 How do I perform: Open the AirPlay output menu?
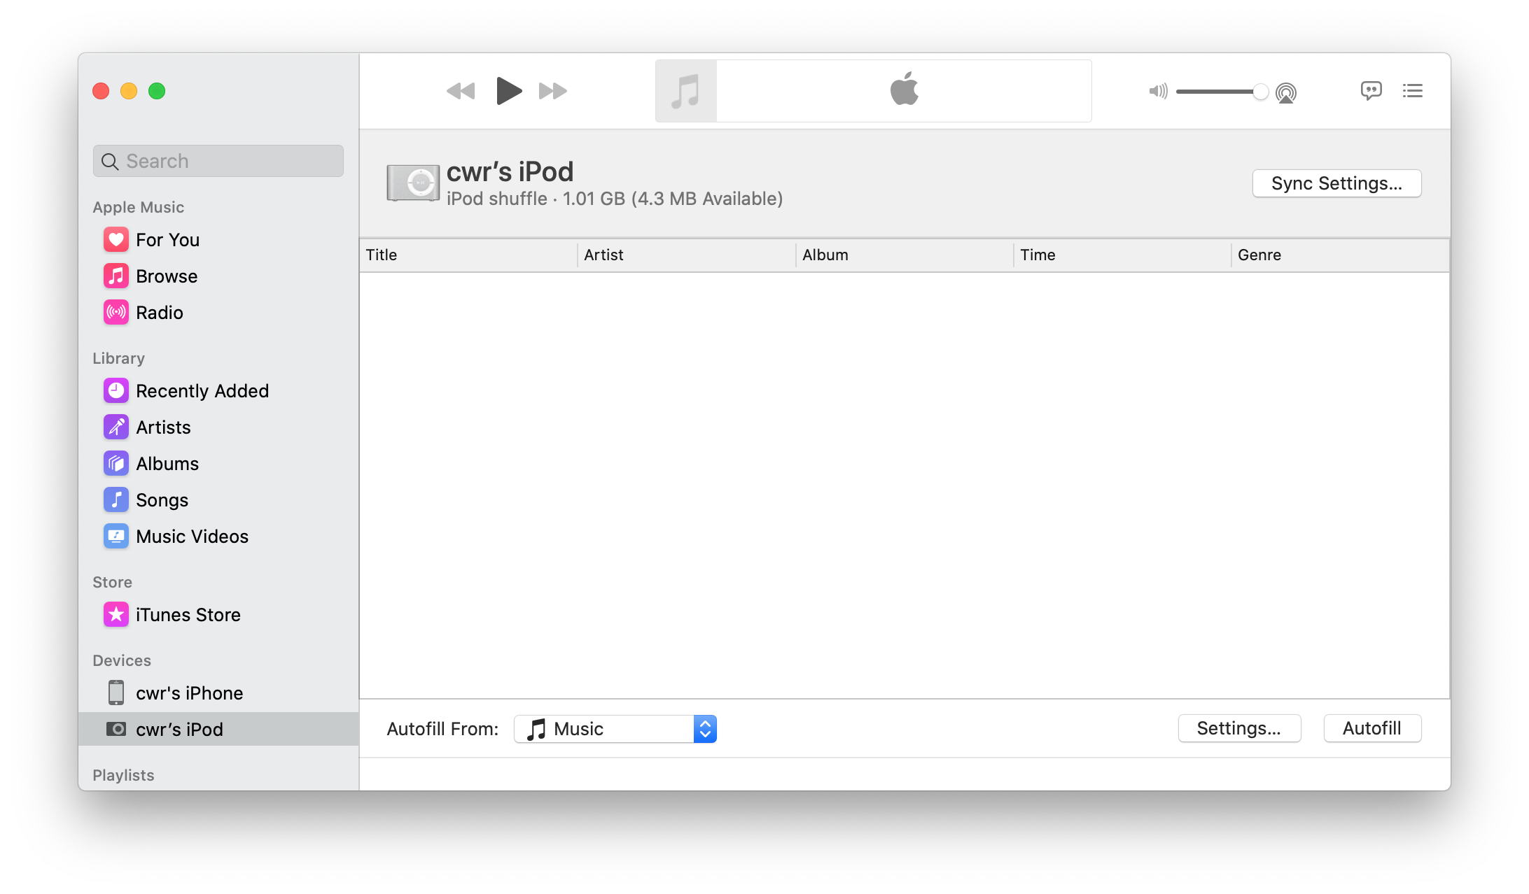tap(1286, 92)
